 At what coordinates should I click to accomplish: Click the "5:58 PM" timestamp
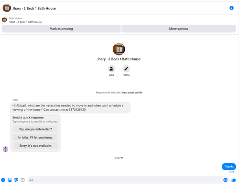point(119,158)
